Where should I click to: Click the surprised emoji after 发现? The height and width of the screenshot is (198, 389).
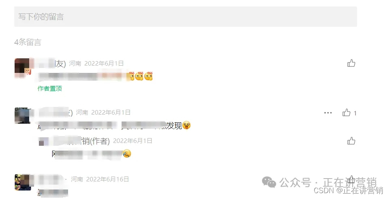point(186,126)
